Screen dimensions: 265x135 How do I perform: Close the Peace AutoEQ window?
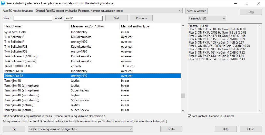[x=259, y=3]
